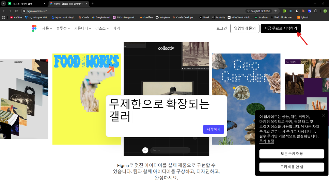Open the cloudflare bookmark
329x180 pixels.
pos(146,17)
